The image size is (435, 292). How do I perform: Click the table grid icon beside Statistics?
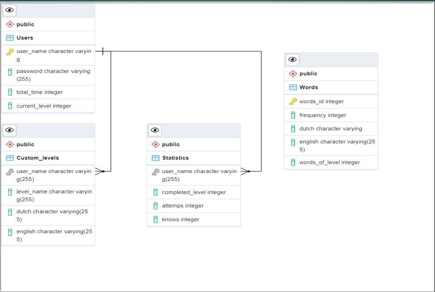coord(156,158)
